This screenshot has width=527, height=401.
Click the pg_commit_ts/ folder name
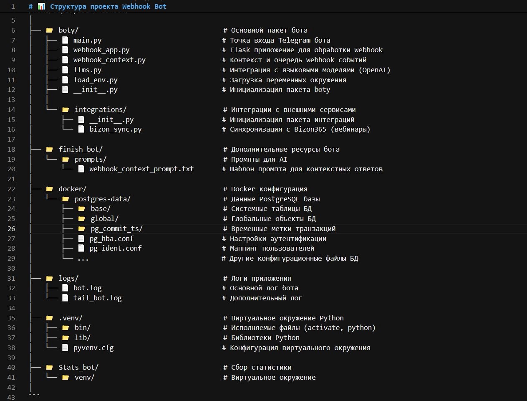point(116,228)
